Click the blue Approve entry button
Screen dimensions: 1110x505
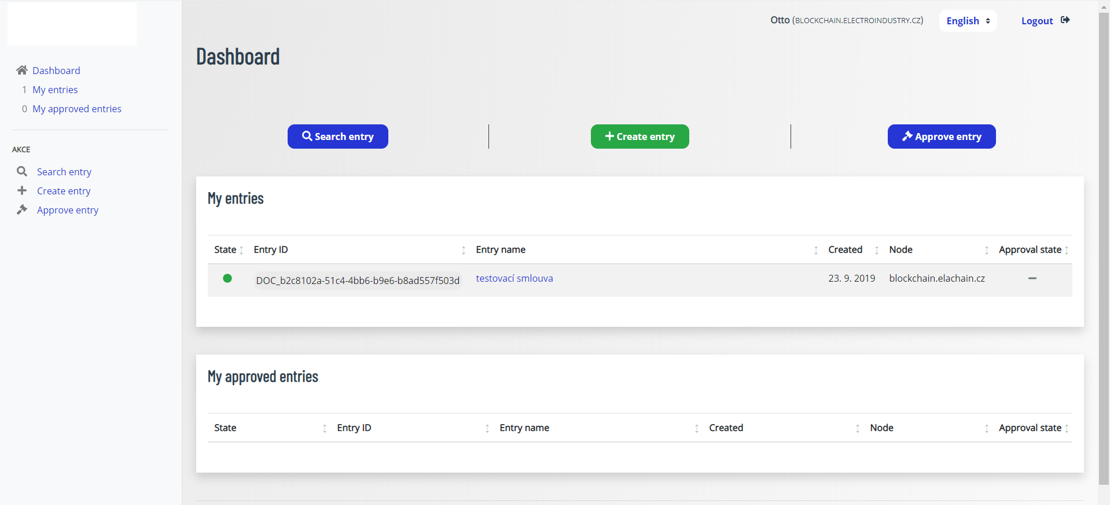pyautogui.click(x=942, y=137)
